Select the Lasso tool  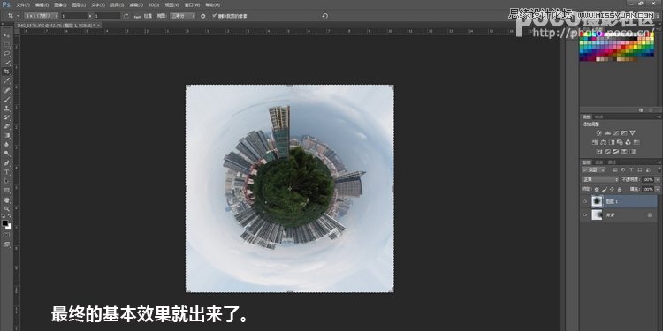[7, 53]
